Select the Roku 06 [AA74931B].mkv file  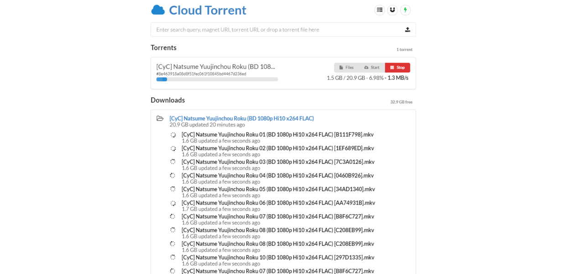point(278,203)
